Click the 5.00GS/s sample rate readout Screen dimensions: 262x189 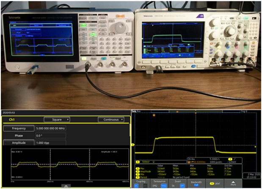(215, 159)
